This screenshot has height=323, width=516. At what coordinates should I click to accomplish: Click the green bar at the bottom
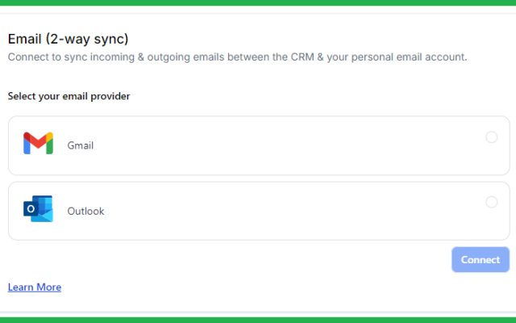pyautogui.click(x=258, y=320)
